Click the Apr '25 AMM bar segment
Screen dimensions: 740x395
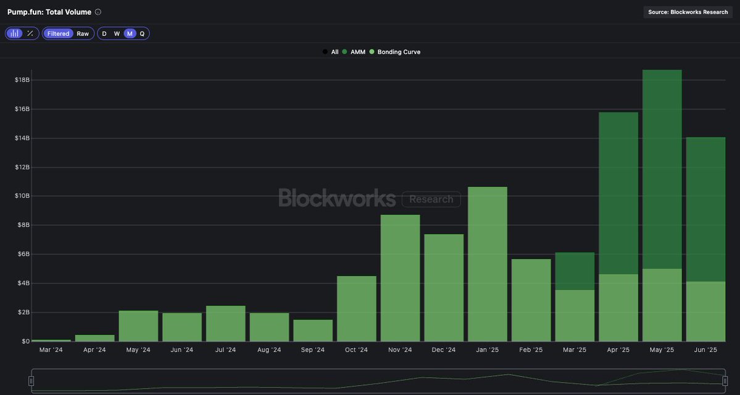(x=618, y=194)
